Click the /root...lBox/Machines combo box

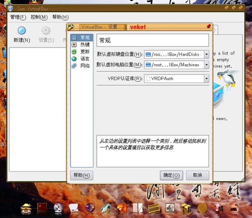(176, 65)
